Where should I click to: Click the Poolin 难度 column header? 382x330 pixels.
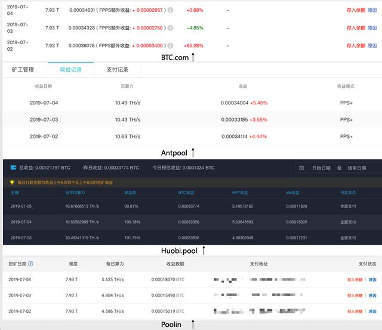(x=73, y=264)
